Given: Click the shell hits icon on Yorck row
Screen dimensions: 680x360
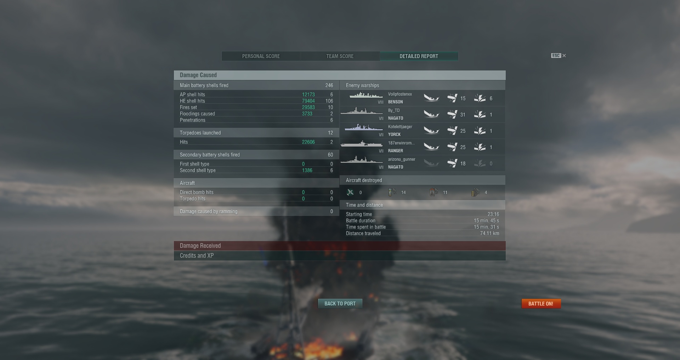Looking at the screenshot, I should coord(452,131).
